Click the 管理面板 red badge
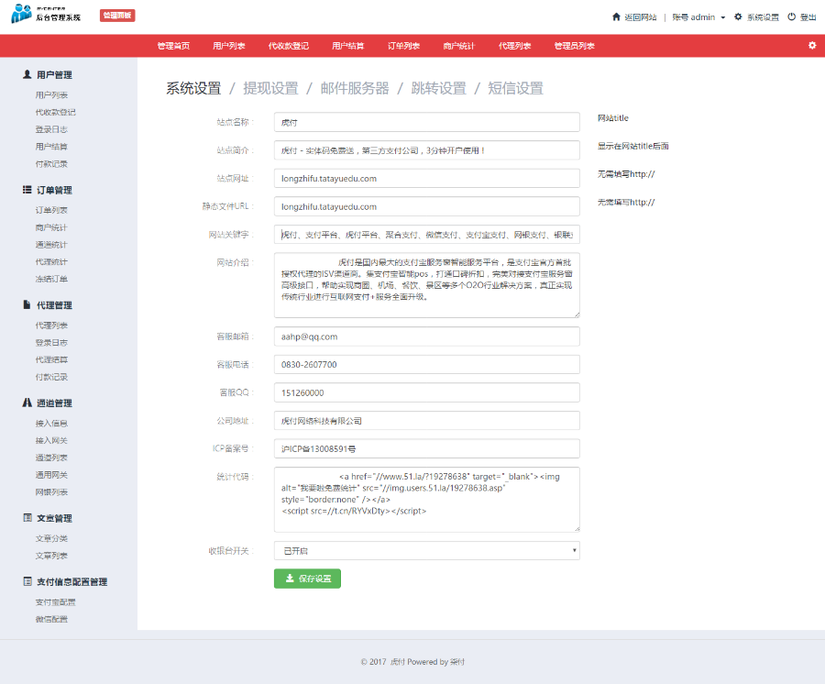 (x=117, y=16)
